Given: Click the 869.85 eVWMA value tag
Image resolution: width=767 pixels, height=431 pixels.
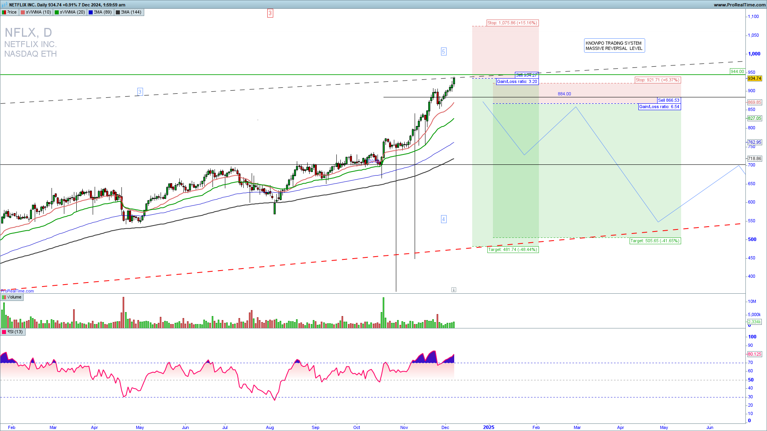Looking at the screenshot, I should (755, 102).
